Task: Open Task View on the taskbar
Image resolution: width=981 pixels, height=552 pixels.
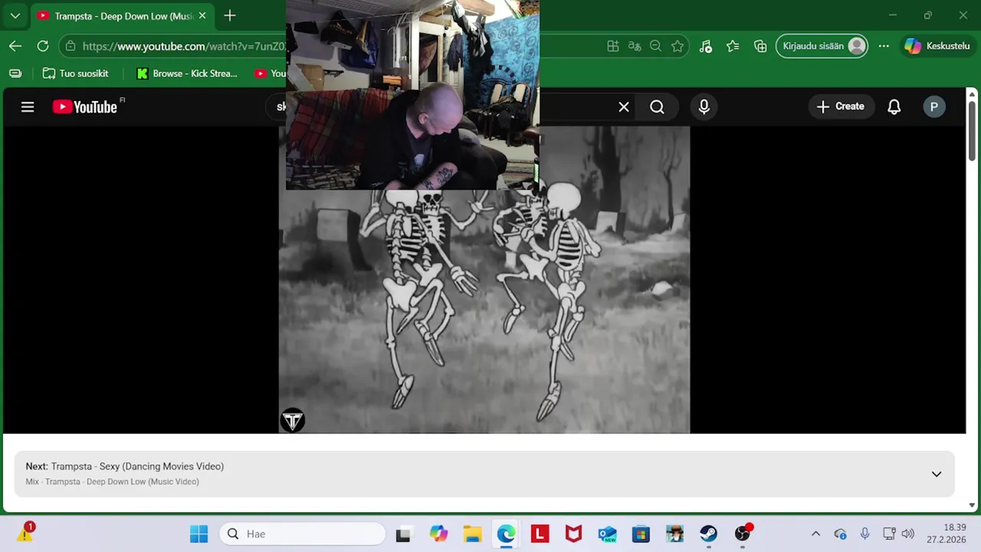Action: click(x=403, y=534)
